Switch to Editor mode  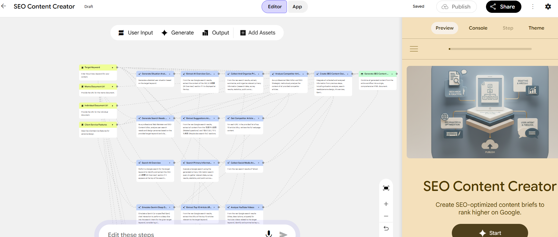click(275, 7)
